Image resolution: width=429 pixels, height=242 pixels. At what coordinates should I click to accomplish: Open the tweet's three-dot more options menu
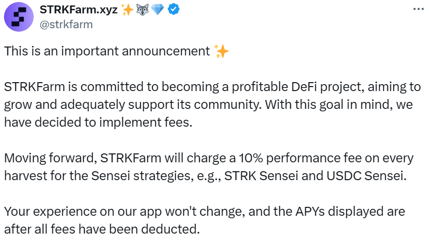click(418, 9)
